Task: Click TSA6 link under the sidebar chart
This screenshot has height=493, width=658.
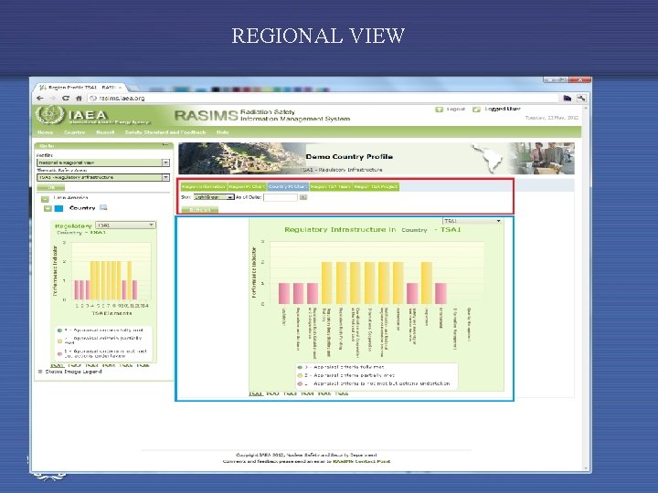Action: point(143,365)
